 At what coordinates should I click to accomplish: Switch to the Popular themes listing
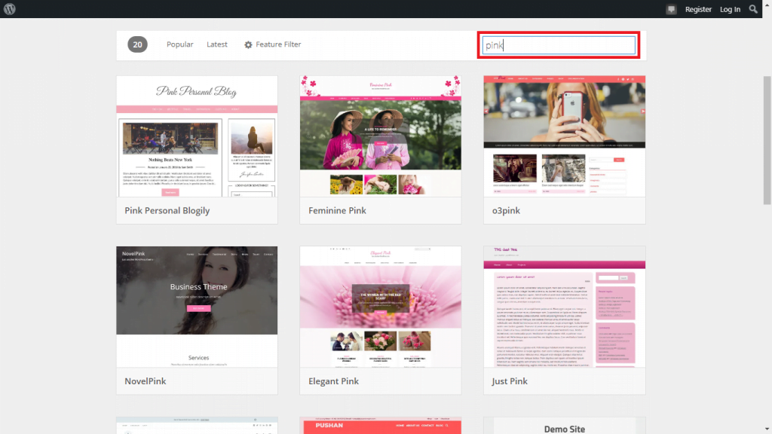(179, 44)
